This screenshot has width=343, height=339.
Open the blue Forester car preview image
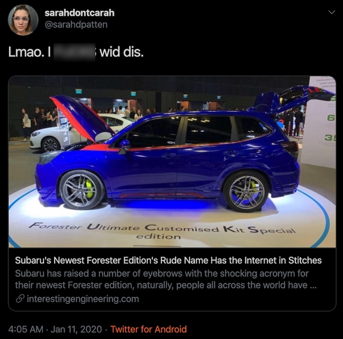tap(172, 162)
